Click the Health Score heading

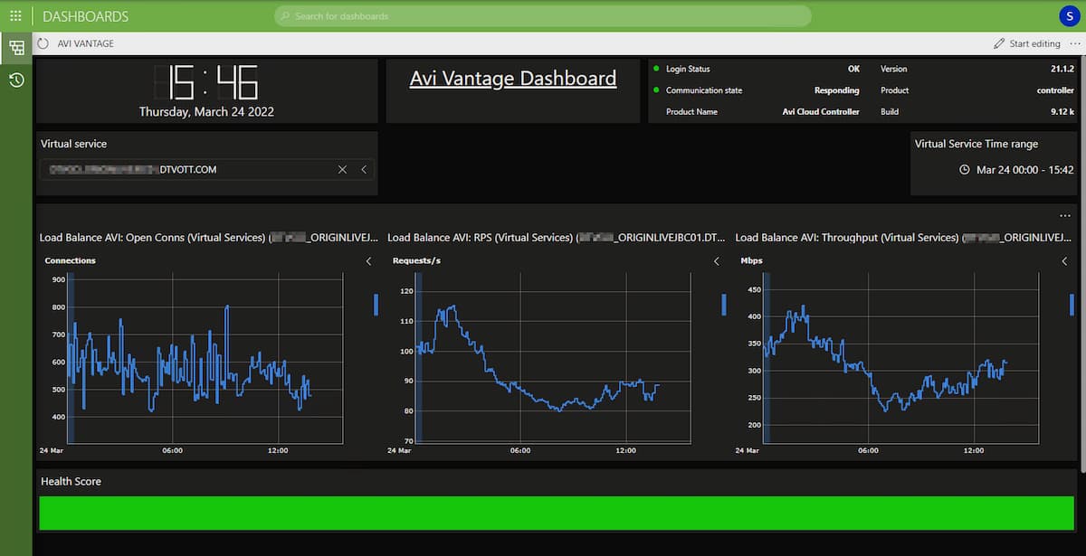[71, 481]
